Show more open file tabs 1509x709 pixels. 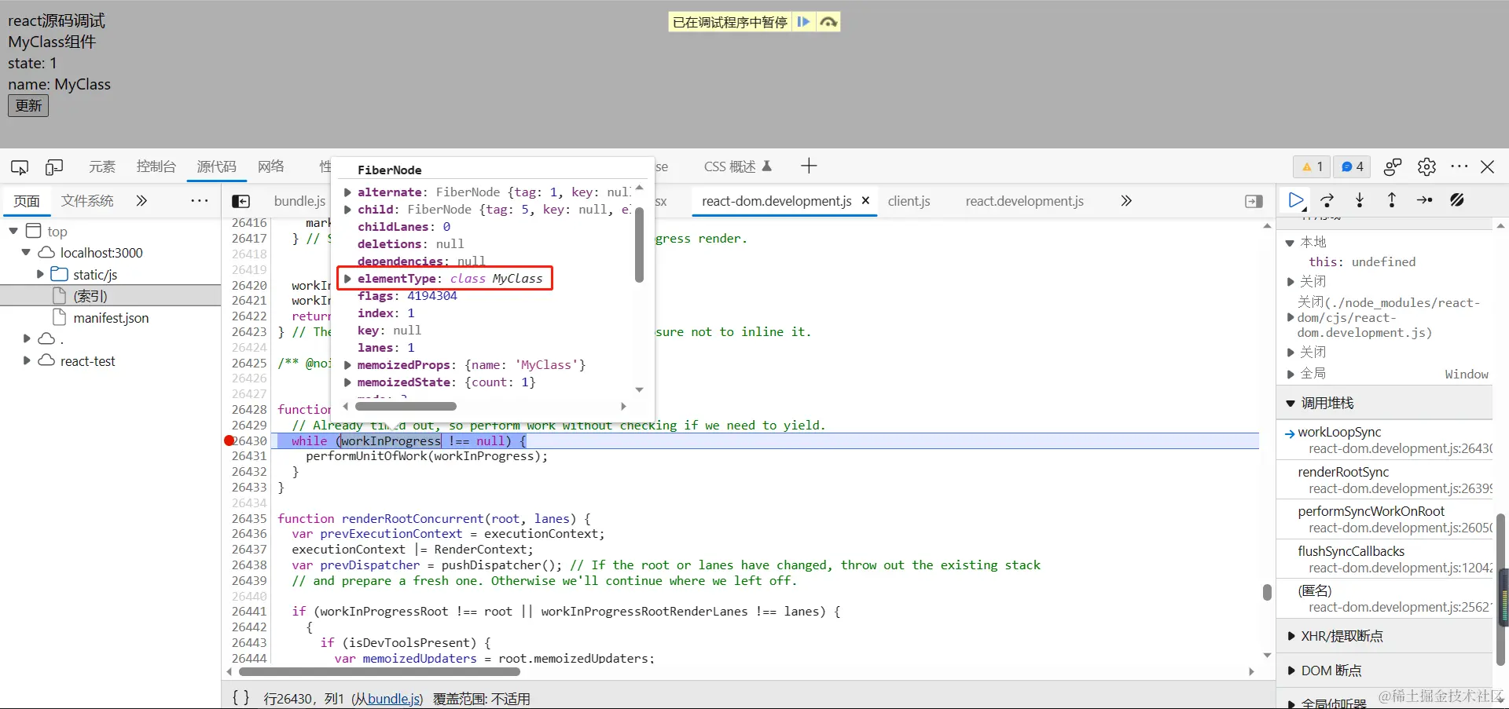click(x=1126, y=201)
